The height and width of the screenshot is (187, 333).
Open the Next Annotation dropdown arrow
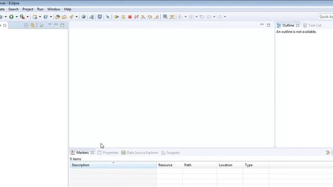tap(186, 17)
